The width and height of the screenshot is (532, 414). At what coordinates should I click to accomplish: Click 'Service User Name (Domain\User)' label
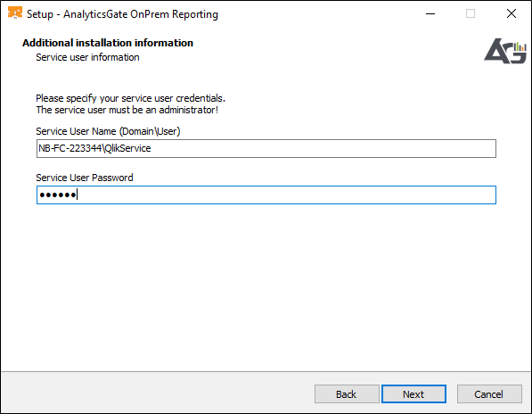click(108, 131)
